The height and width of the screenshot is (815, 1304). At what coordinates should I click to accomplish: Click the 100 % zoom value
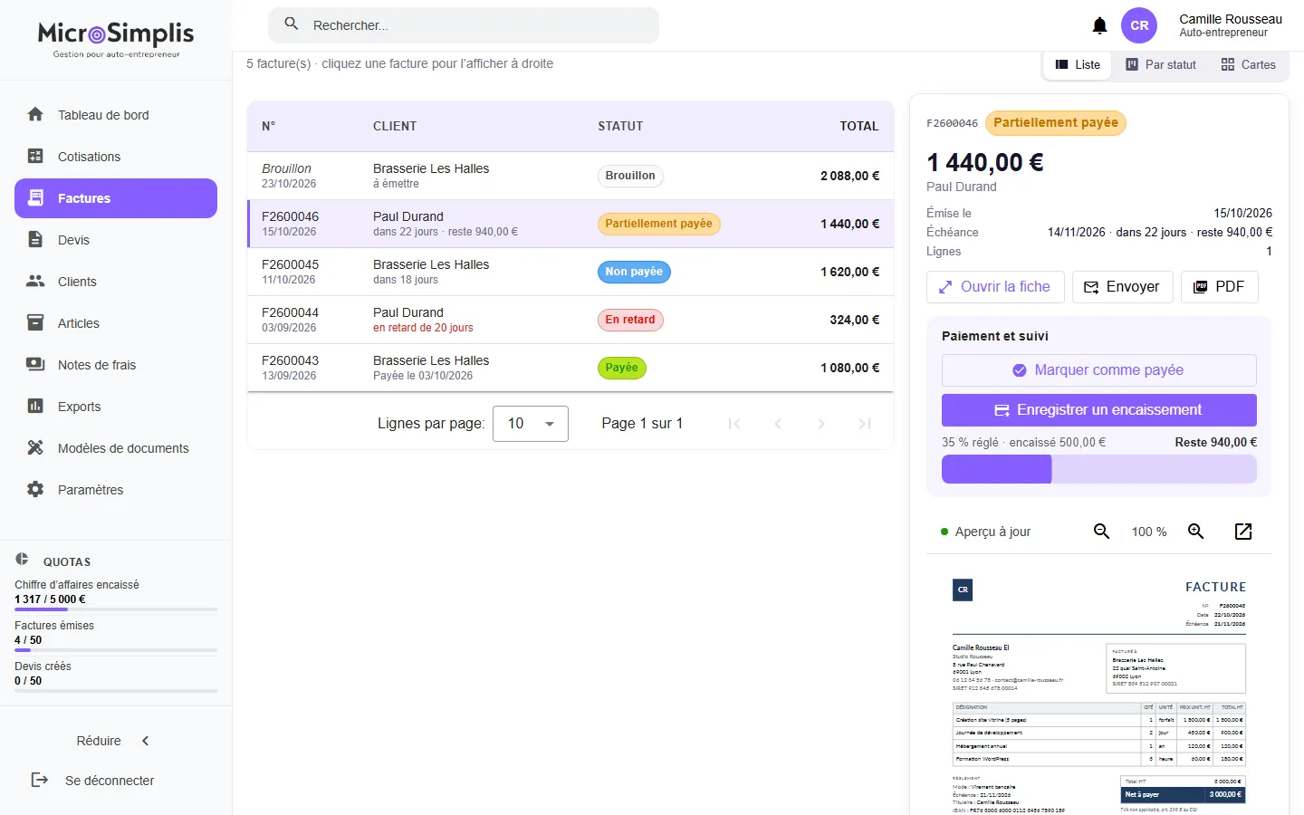pyautogui.click(x=1149, y=532)
